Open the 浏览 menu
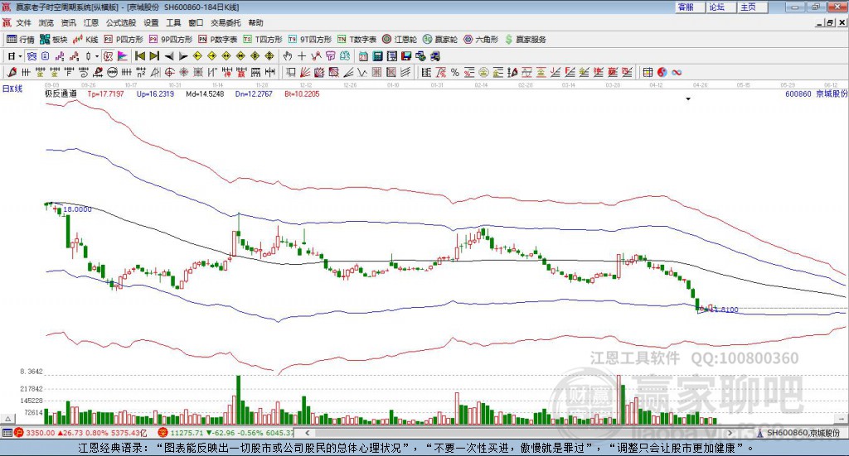The image size is (849, 456). tap(46, 22)
